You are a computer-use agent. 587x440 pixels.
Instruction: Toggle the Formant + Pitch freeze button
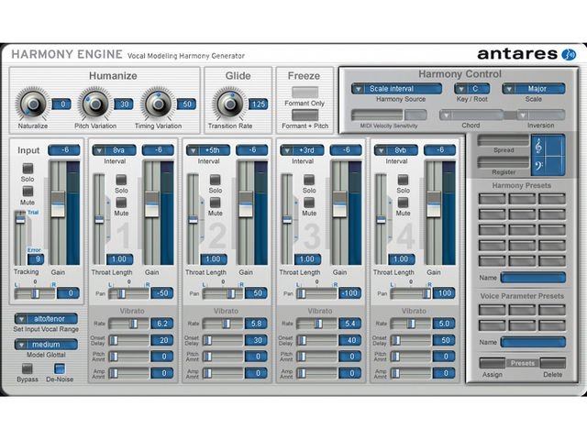point(305,115)
